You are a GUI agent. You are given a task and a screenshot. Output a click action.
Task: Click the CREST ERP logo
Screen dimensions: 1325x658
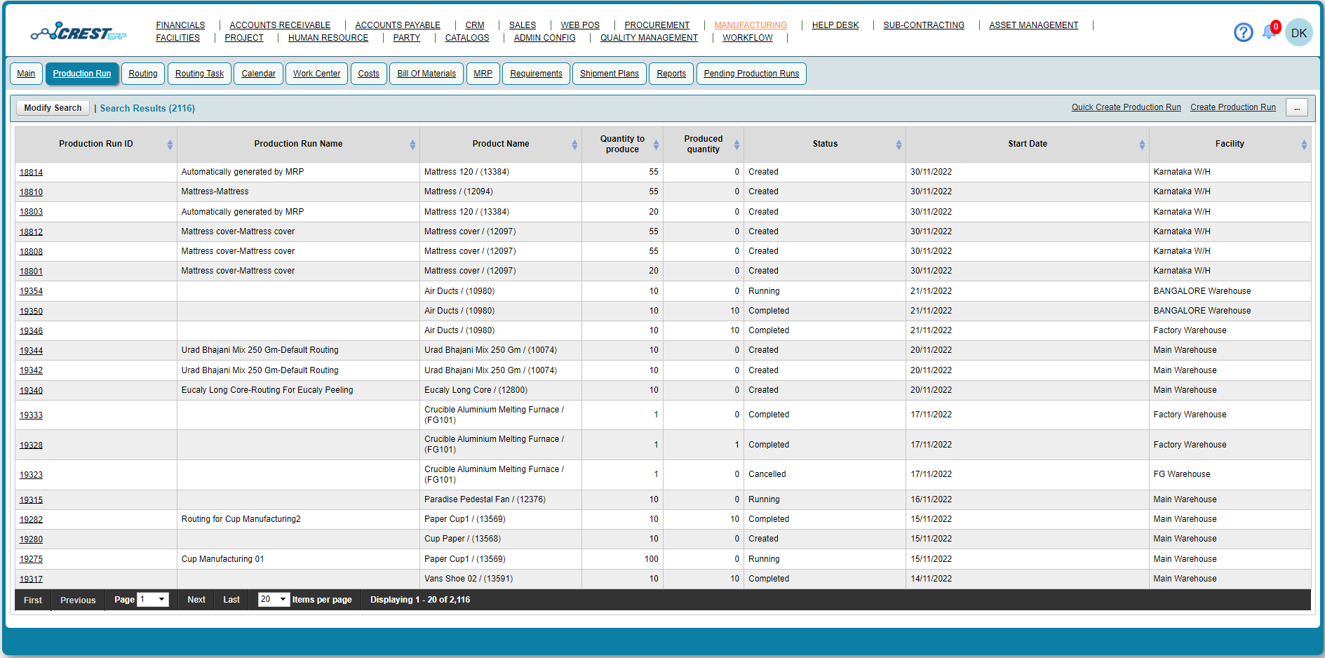click(77, 31)
